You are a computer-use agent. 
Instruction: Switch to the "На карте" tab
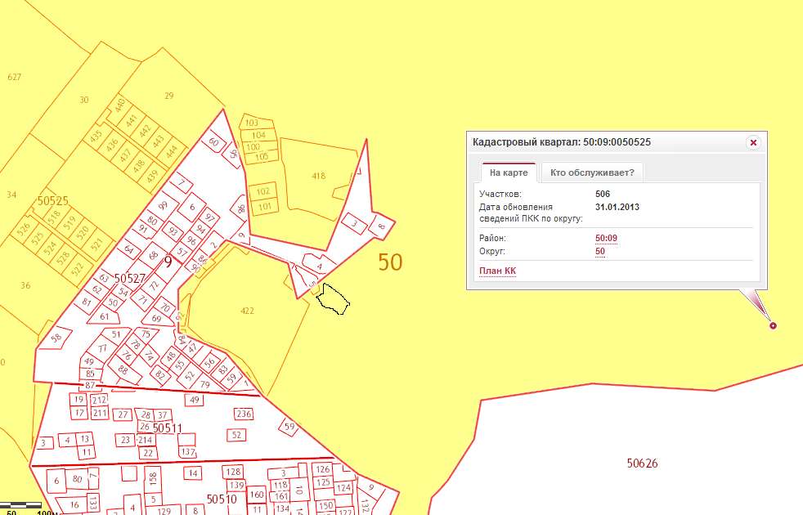pyautogui.click(x=507, y=172)
